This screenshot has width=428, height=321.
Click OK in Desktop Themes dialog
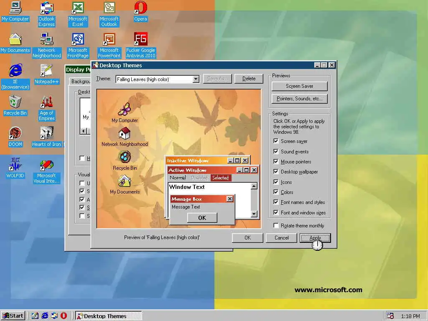[x=247, y=238]
